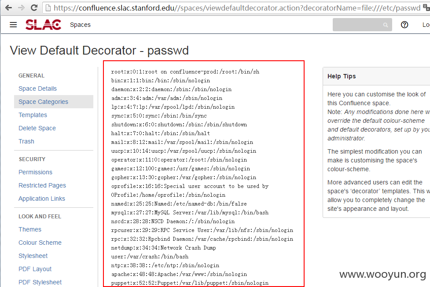Open Application Links
The width and height of the screenshot is (430, 287).
pos(42,199)
